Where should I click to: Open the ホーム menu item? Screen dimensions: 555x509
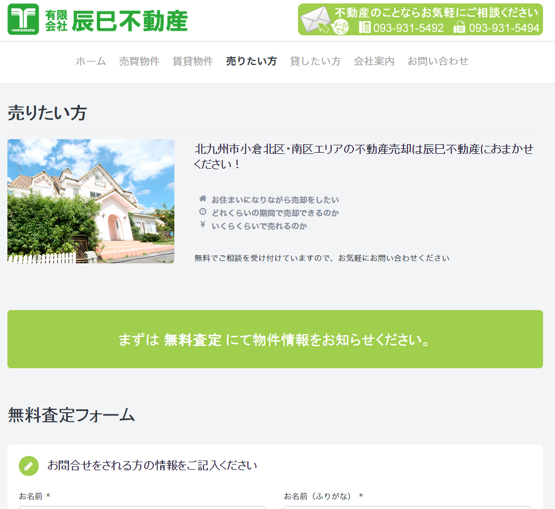point(91,61)
